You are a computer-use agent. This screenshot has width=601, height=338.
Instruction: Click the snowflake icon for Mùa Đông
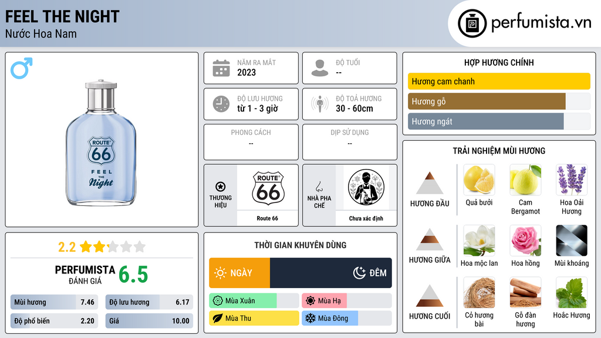[310, 318]
